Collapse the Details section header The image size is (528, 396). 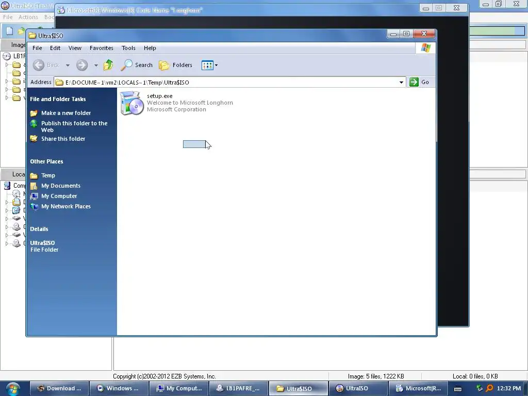[x=39, y=229]
